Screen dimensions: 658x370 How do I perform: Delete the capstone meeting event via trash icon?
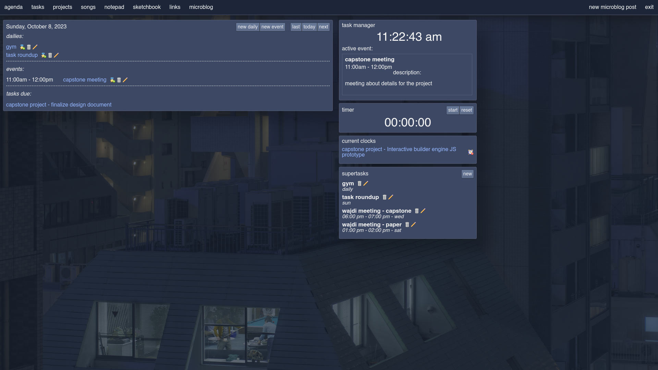coord(119,80)
